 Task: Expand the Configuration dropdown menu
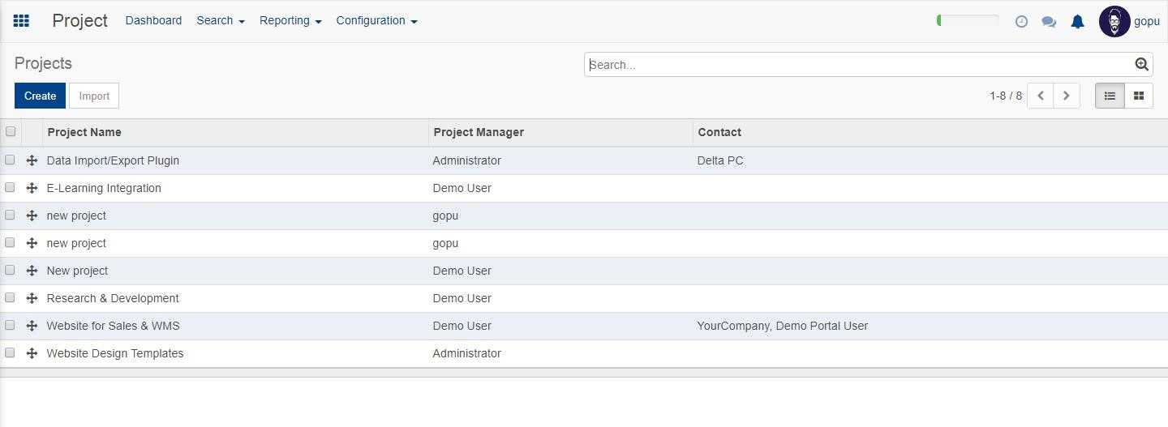(x=376, y=21)
